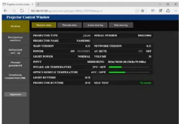Click the SELF TEST label
Image resolution: width=179 pixels, height=124 pixels.
click(x=101, y=83)
